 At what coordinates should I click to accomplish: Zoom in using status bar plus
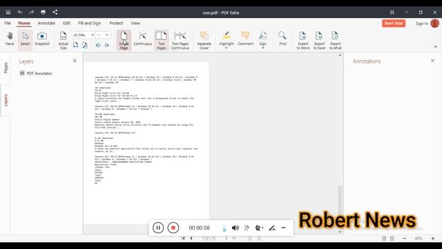coord(433,239)
